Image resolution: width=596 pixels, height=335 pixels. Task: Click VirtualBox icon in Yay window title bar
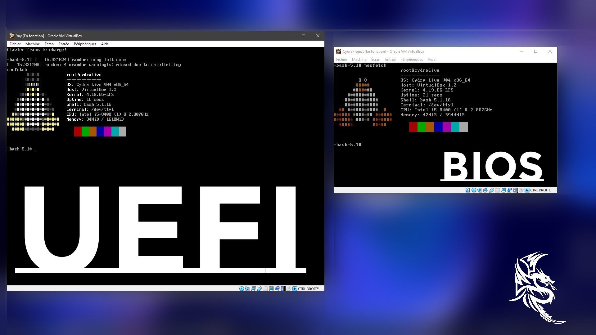click(x=12, y=36)
